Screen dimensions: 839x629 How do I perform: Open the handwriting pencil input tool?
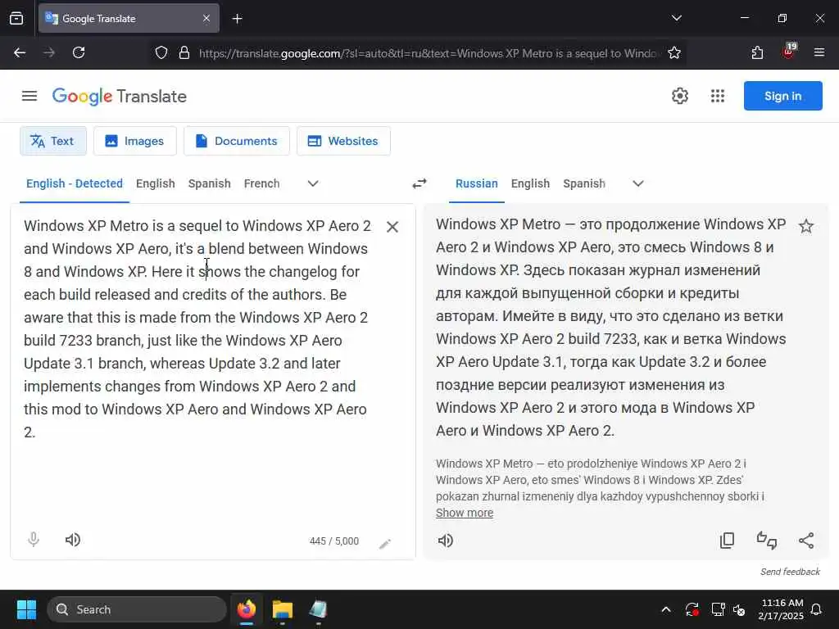[385, 544]
